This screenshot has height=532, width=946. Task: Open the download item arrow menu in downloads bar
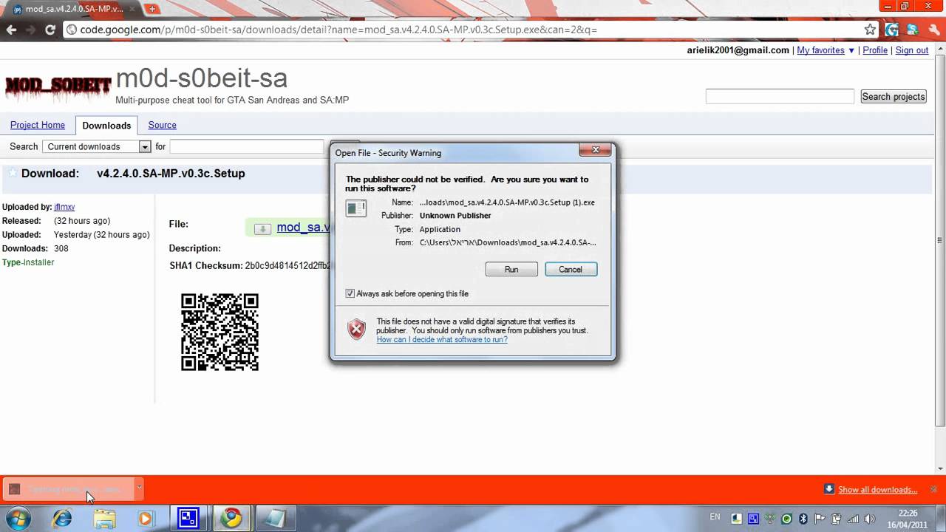[138, 488]
